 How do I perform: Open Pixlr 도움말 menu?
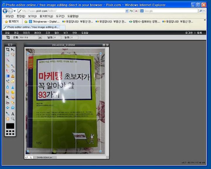click(x=85, y=33)
